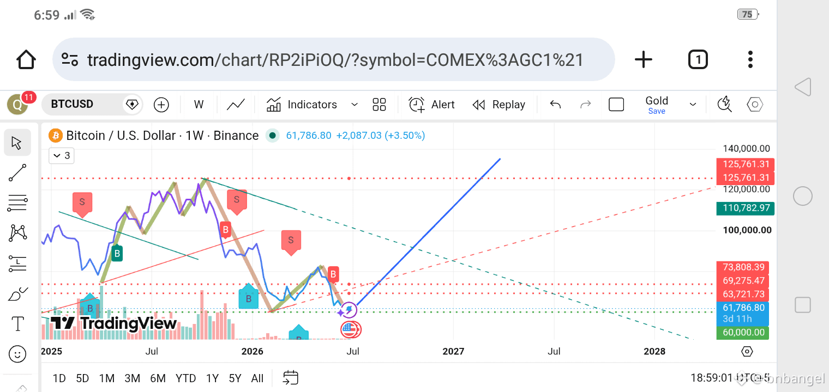Open the Fibonacci retracement tools
Image resolution: width=829 pixels, height=392 pixels.
tap(17, 204)
